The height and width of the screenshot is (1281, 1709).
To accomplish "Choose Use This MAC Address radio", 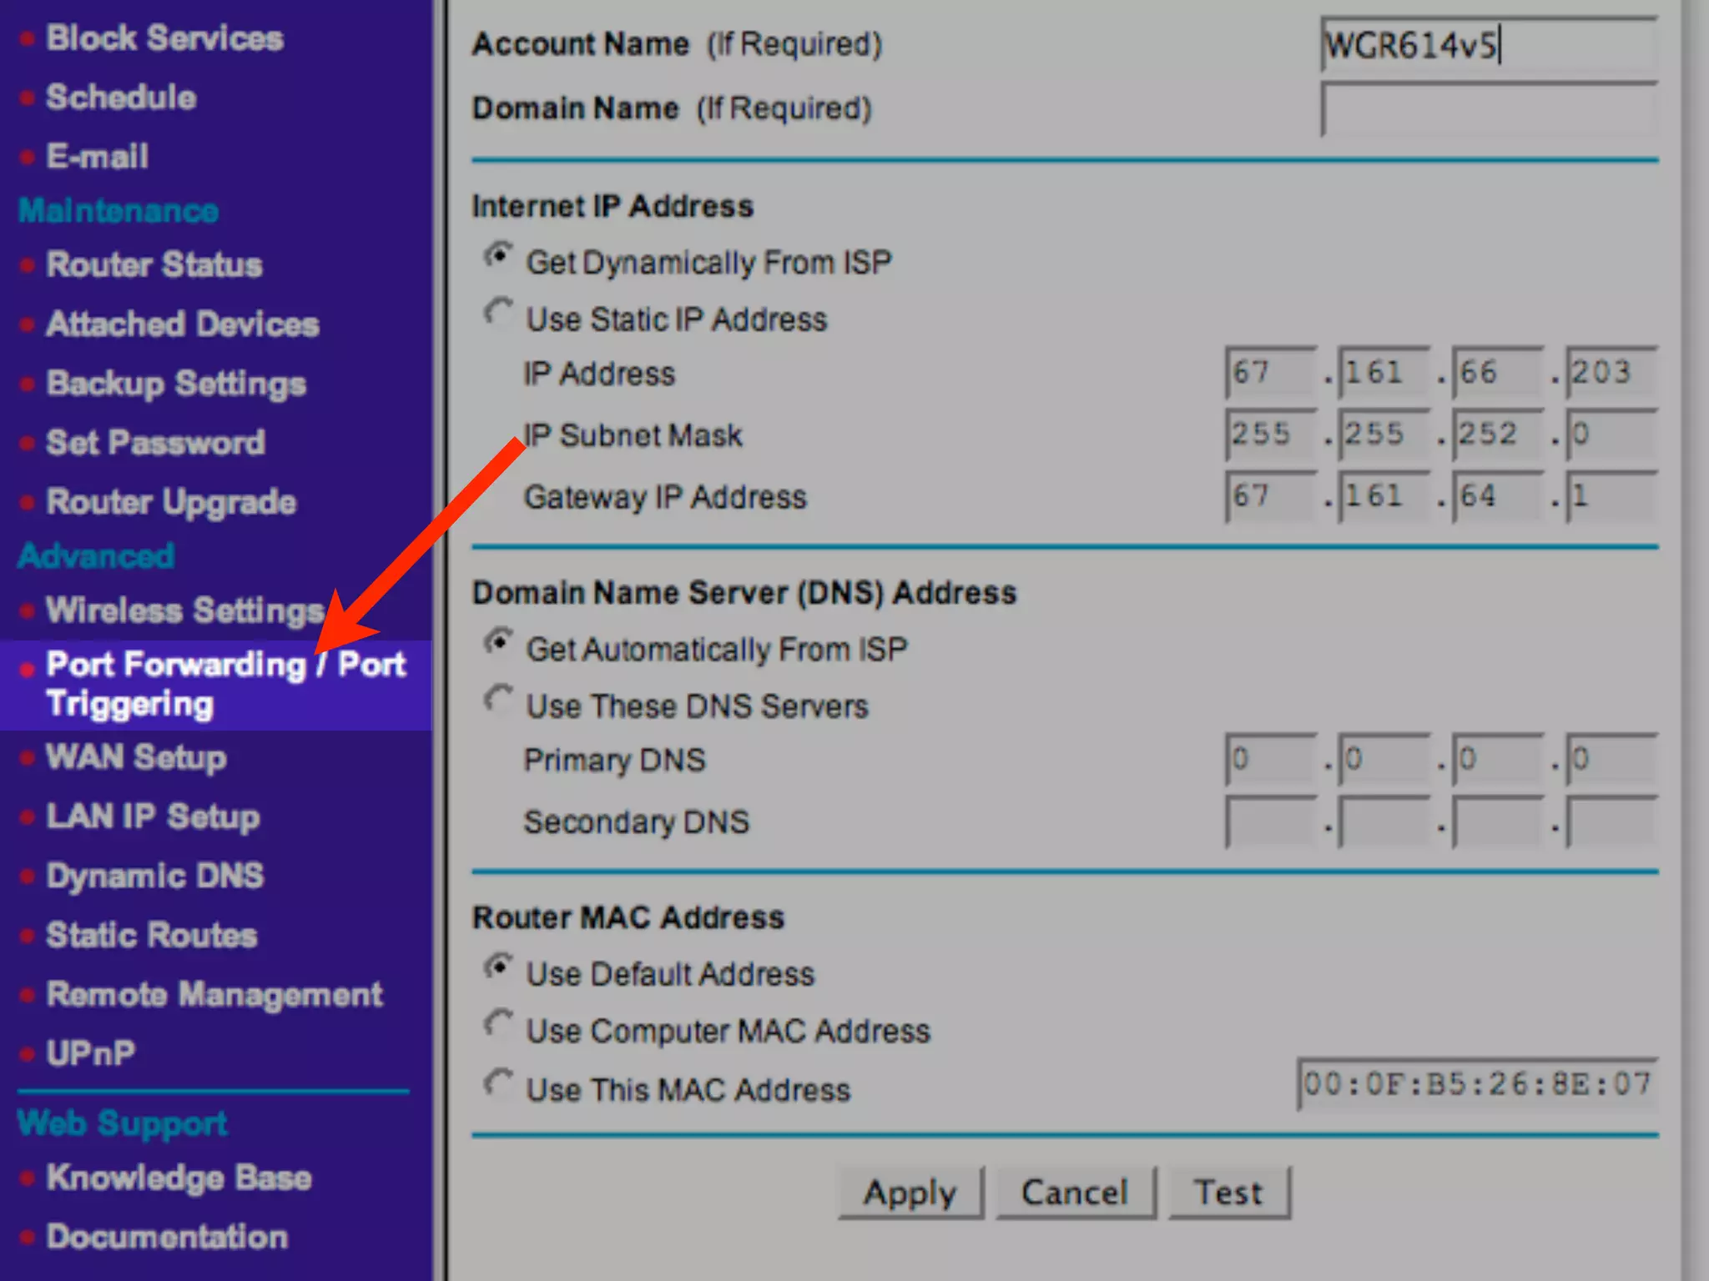I will coord(498,1083).
